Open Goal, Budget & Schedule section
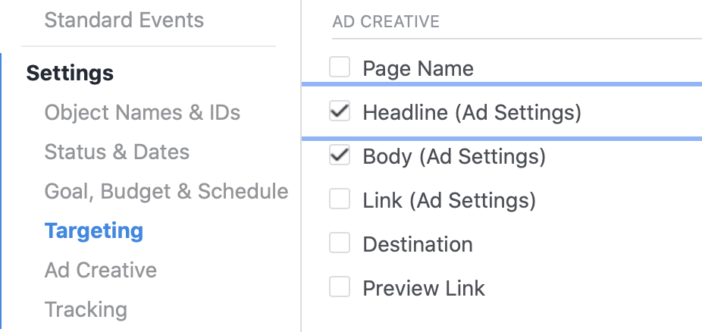The height and width of the screenshot is (332, 702). [166, 191]
